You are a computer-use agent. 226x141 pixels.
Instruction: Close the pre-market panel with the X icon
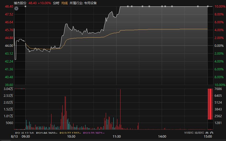coord(16,9)
